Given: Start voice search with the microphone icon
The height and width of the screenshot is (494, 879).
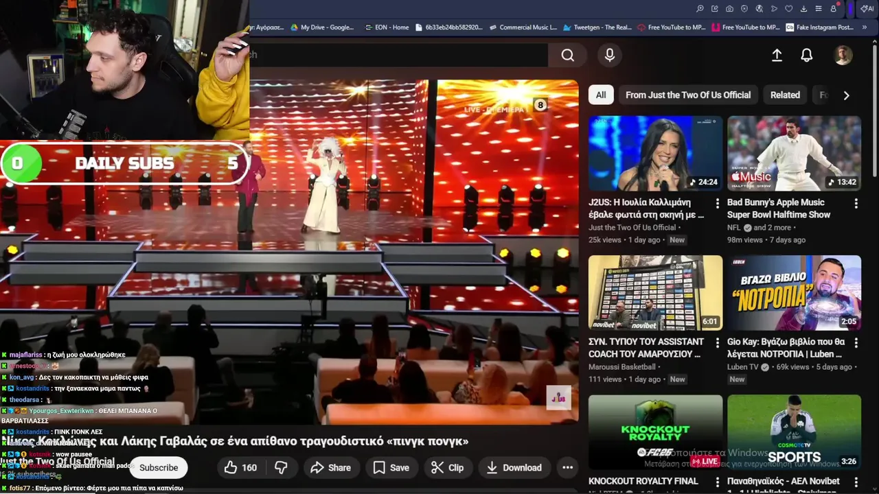Looking at the screenshot, I should pyautogui.click(x=609, y=56).
